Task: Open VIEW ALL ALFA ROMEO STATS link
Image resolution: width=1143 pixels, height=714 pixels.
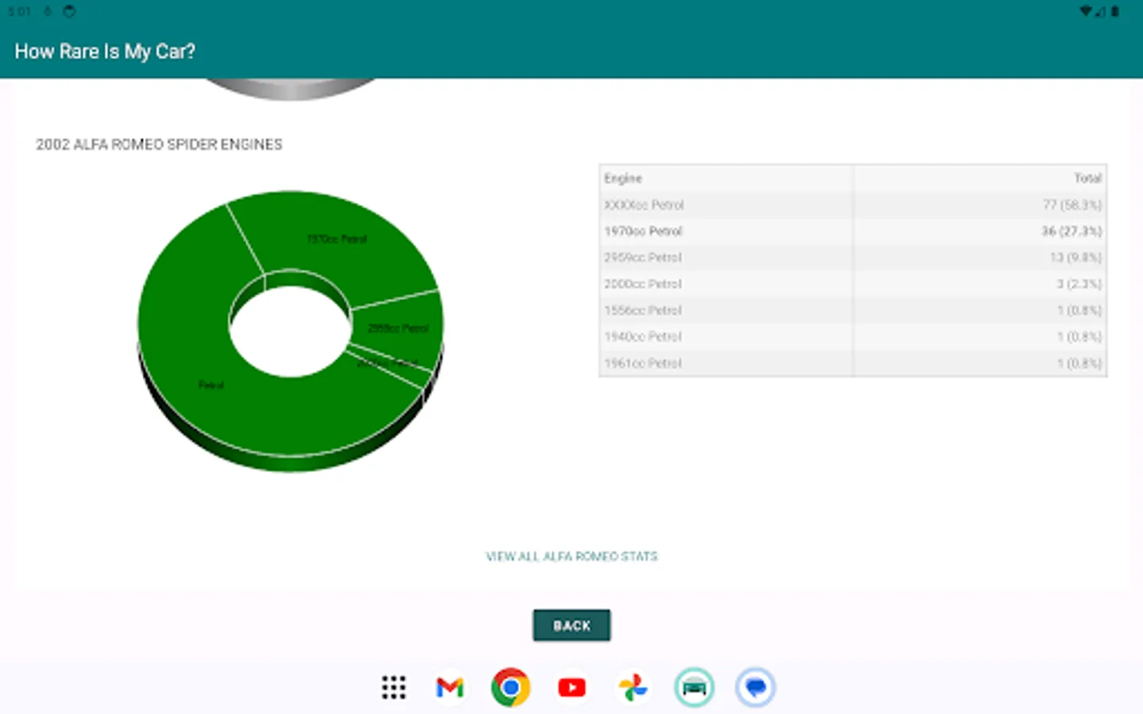Action: point(571,556)
